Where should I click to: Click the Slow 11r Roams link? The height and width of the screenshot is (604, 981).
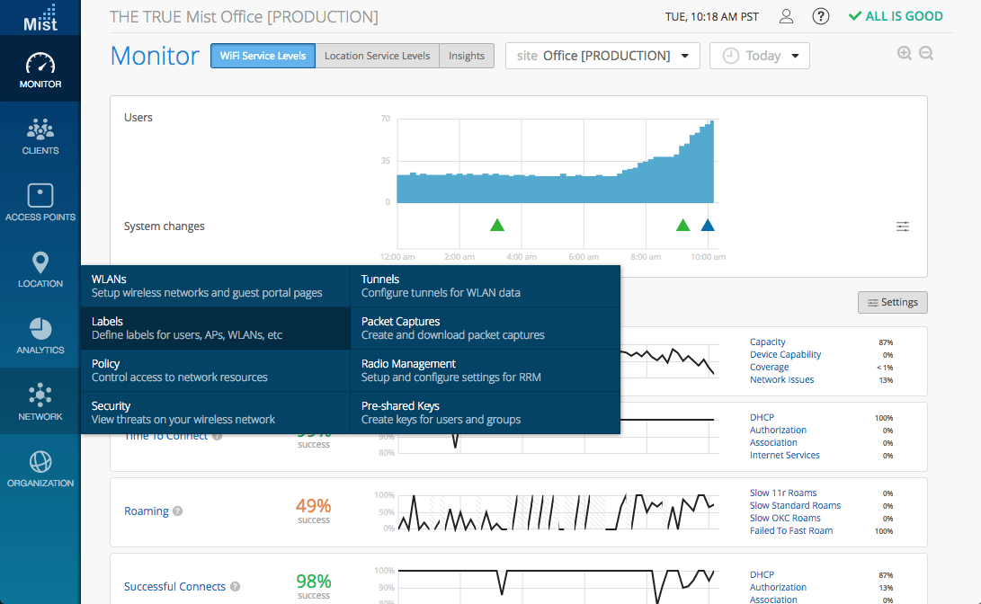pyautogui.click(x=782, y=493)
